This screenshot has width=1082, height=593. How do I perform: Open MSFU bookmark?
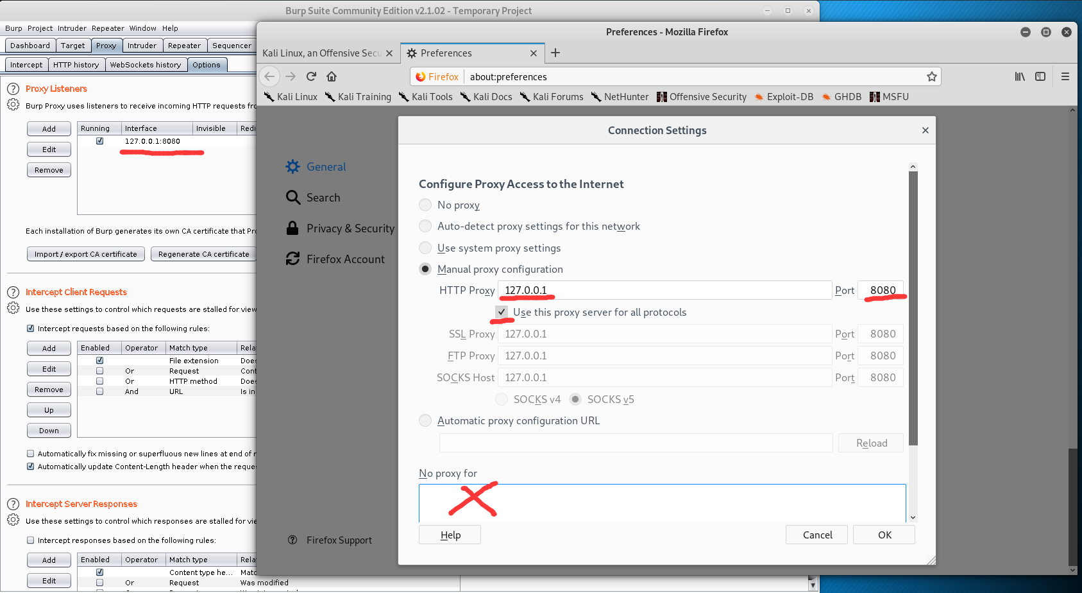(x=889, y=96)
